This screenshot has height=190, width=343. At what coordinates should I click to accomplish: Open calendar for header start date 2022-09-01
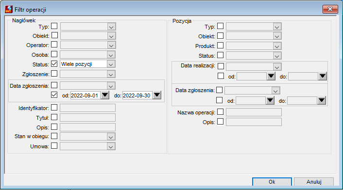tap(105, 95)
